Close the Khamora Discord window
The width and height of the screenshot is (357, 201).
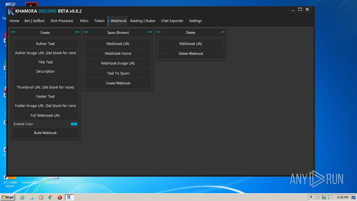click(307, 9)
